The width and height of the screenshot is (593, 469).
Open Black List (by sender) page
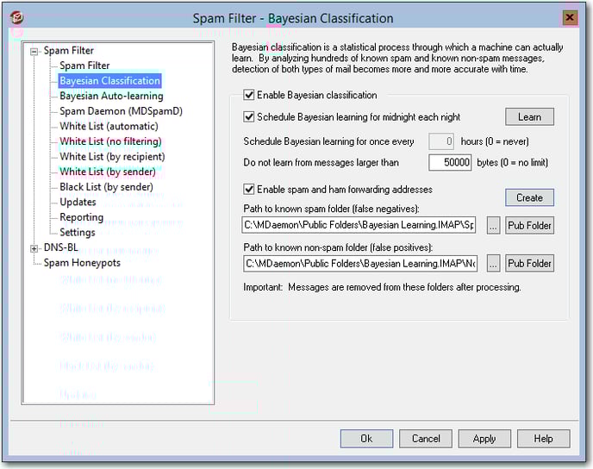(106, 186)
